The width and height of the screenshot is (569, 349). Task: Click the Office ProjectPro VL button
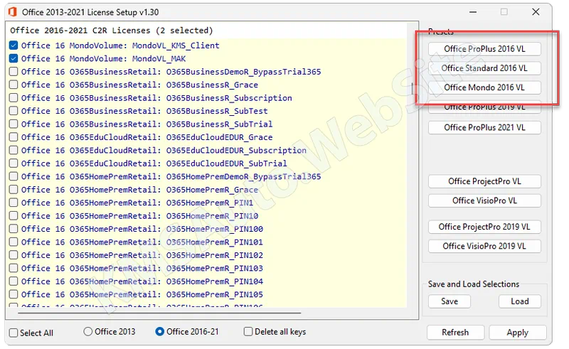click(x=484, y=181)
